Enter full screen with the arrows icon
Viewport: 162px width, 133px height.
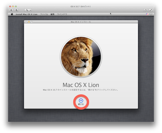coord(151,10)
